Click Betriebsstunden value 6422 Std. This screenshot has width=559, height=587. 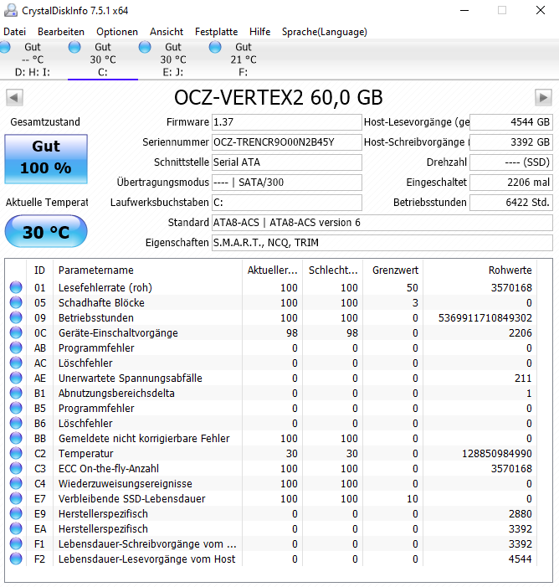[511, 203]
